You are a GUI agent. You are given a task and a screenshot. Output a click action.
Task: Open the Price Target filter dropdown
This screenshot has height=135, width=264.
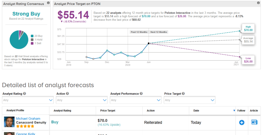click(189, 100)
